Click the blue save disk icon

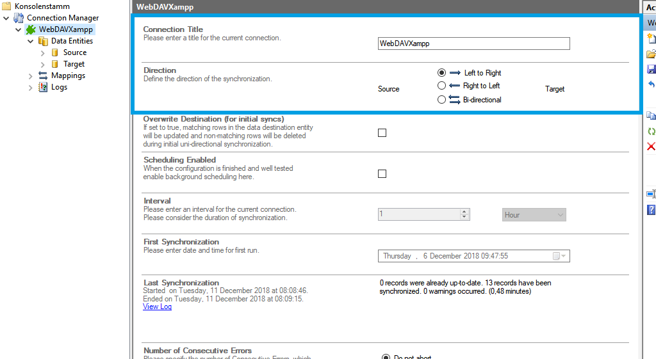pyautogui.click(x=652, y=69)
